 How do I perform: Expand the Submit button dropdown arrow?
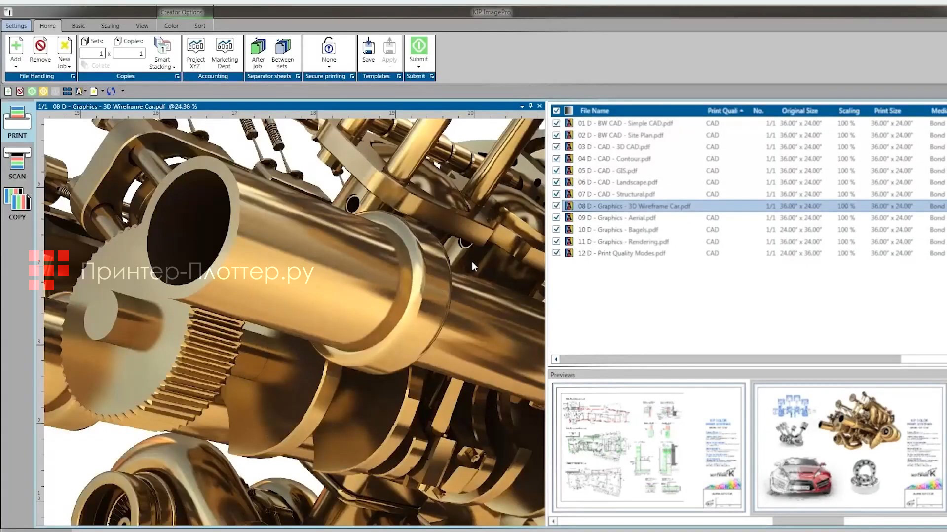418,67
